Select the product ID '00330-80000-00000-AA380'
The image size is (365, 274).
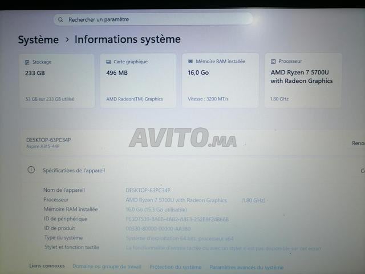tap(159, 229)
